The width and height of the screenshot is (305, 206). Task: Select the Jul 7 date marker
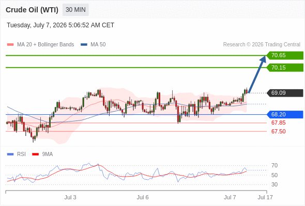(x=230, y=197)
